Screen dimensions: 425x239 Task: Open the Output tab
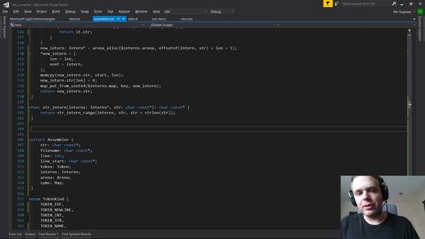pyautogui.click(x=30, y=234)
